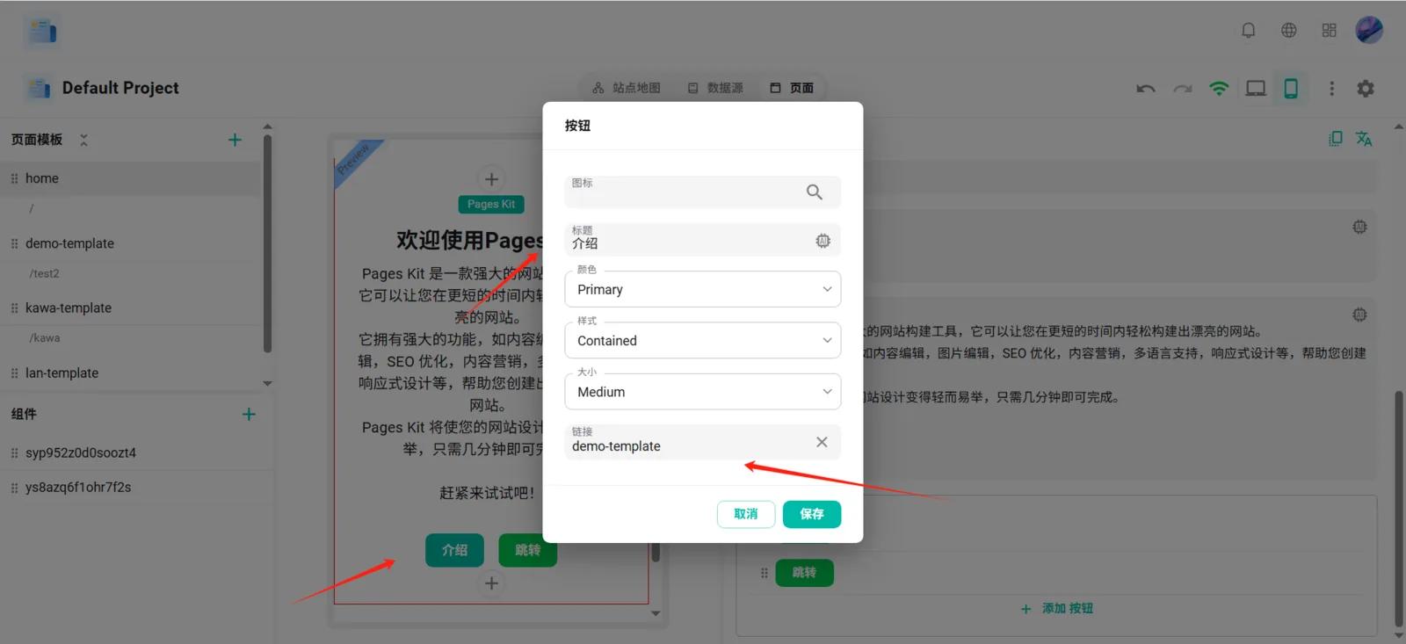
Task: Switch to the 页面 tab
Action: click(x=792, y=88)
